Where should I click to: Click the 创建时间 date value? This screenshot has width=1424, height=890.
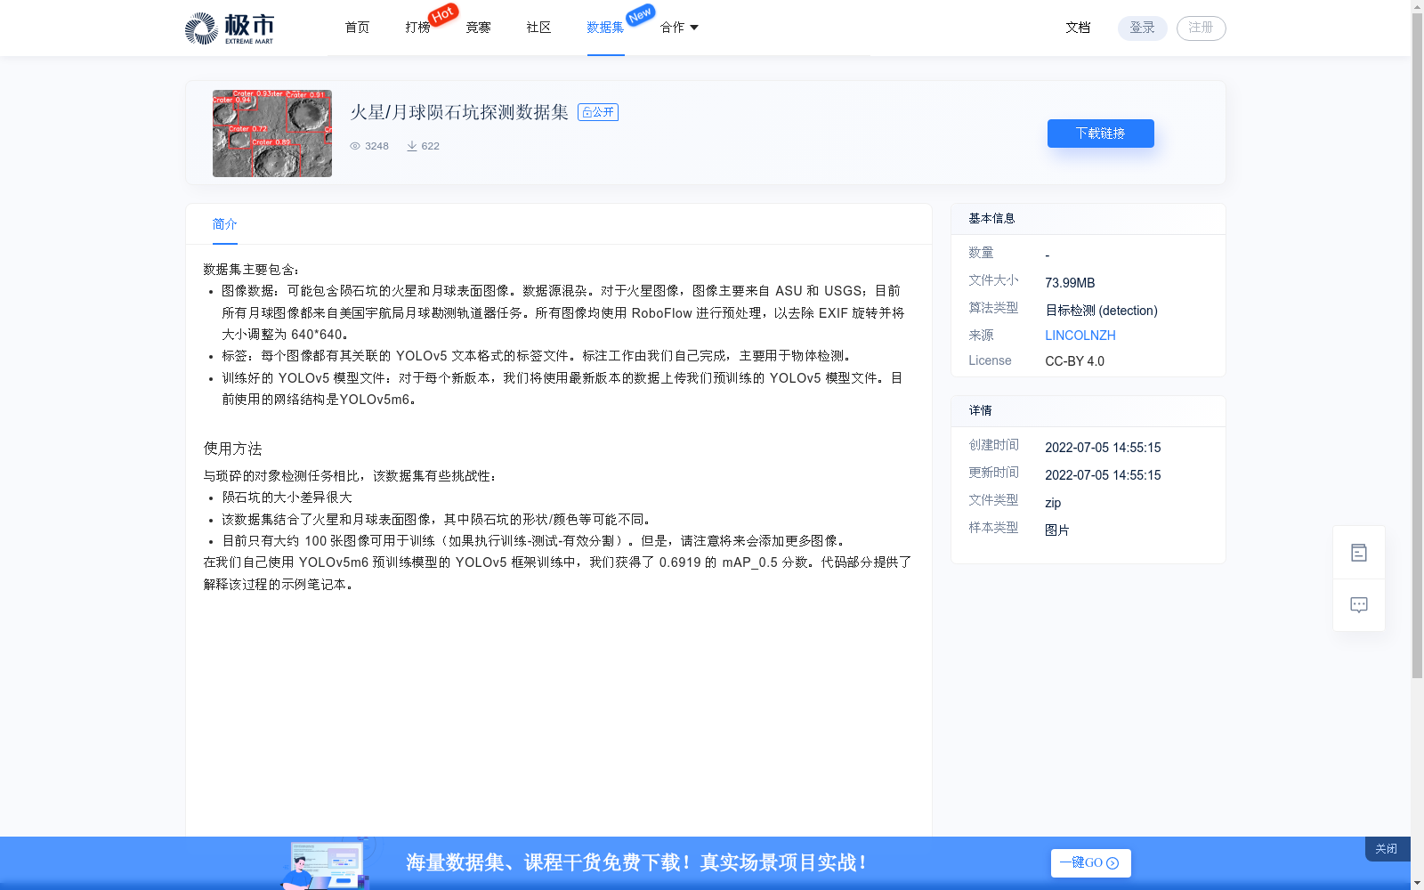(1103, 448)
